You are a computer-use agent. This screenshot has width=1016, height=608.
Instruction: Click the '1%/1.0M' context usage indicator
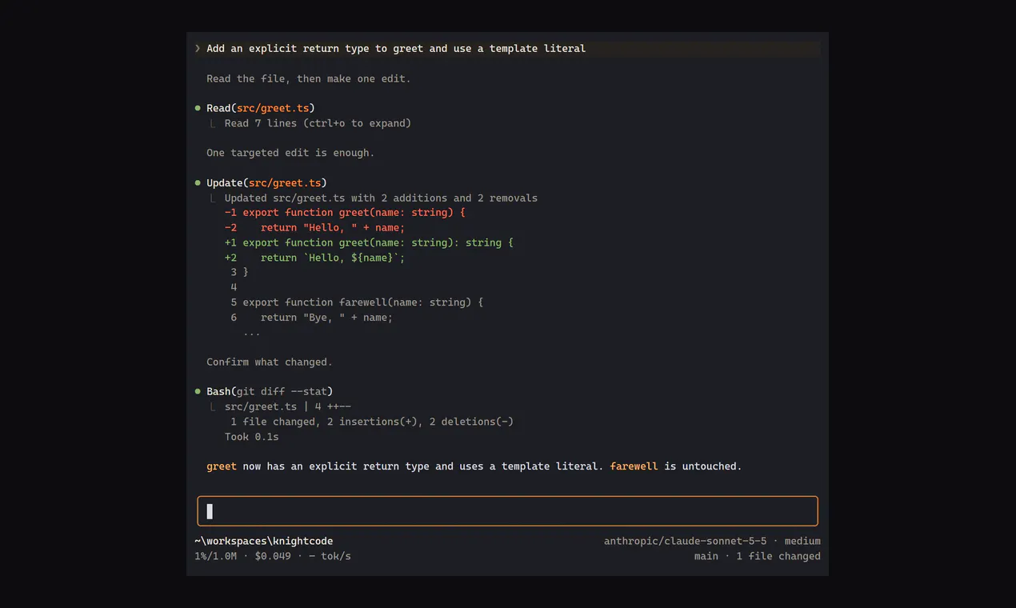pyautogui.click(x=215, y=557)
